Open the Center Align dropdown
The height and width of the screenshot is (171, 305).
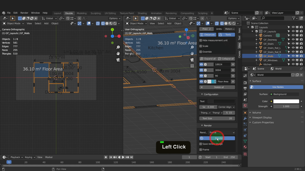[x=226, y=107]
